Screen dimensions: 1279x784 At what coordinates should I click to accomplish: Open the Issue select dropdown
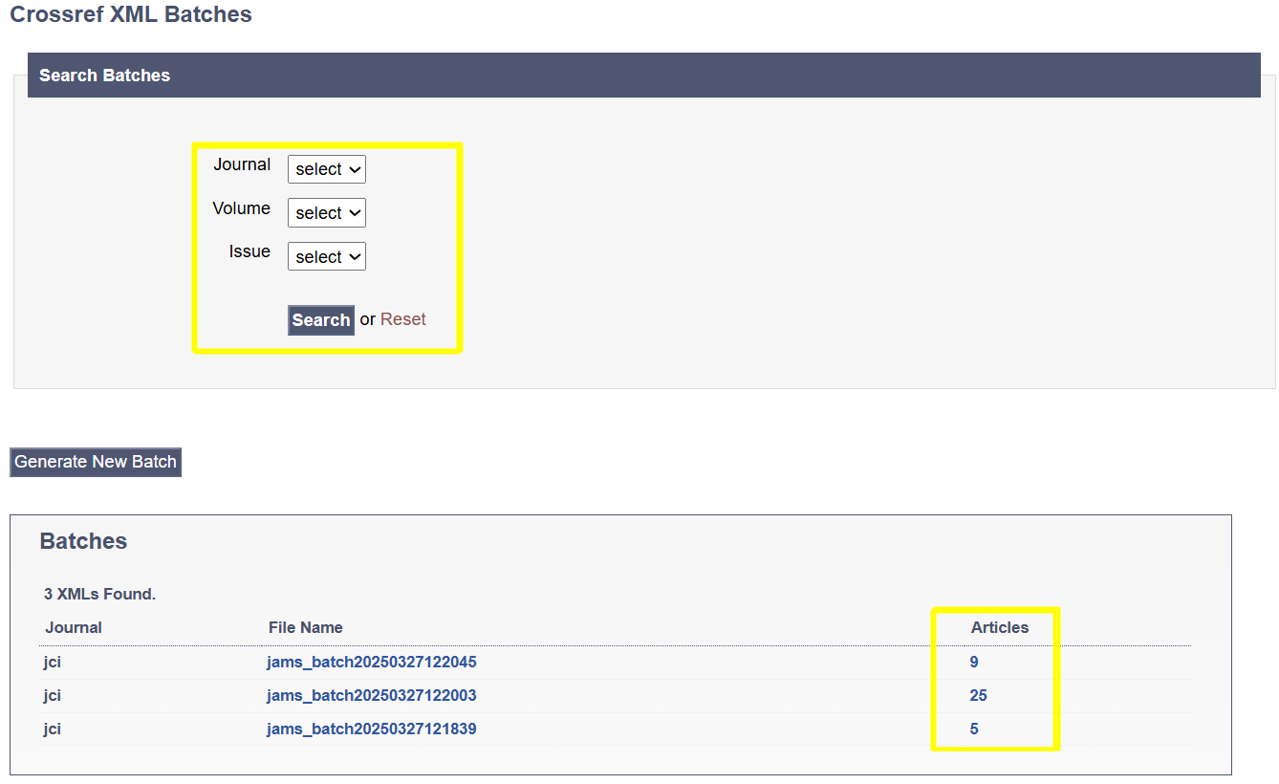(326, 257)
